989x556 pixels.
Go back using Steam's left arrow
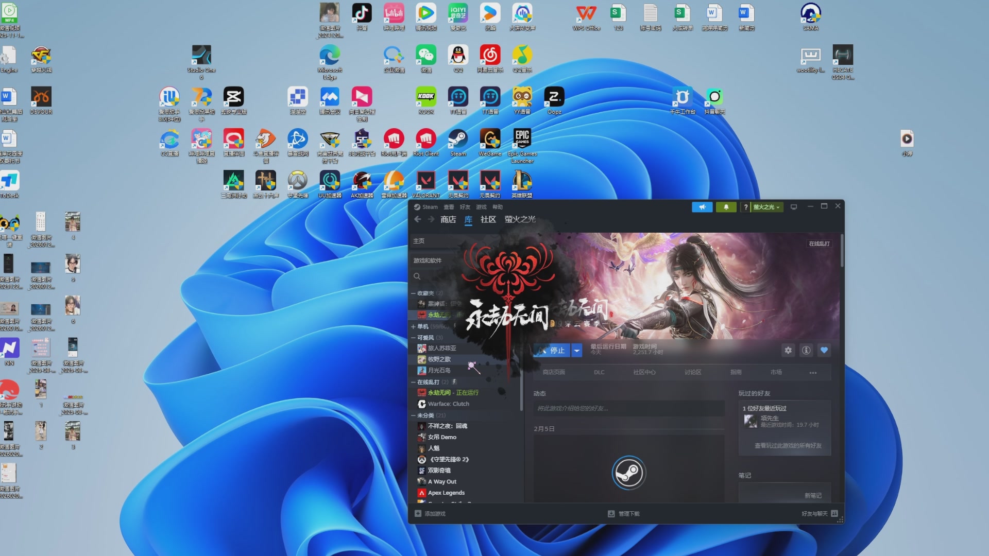(418, 219)
